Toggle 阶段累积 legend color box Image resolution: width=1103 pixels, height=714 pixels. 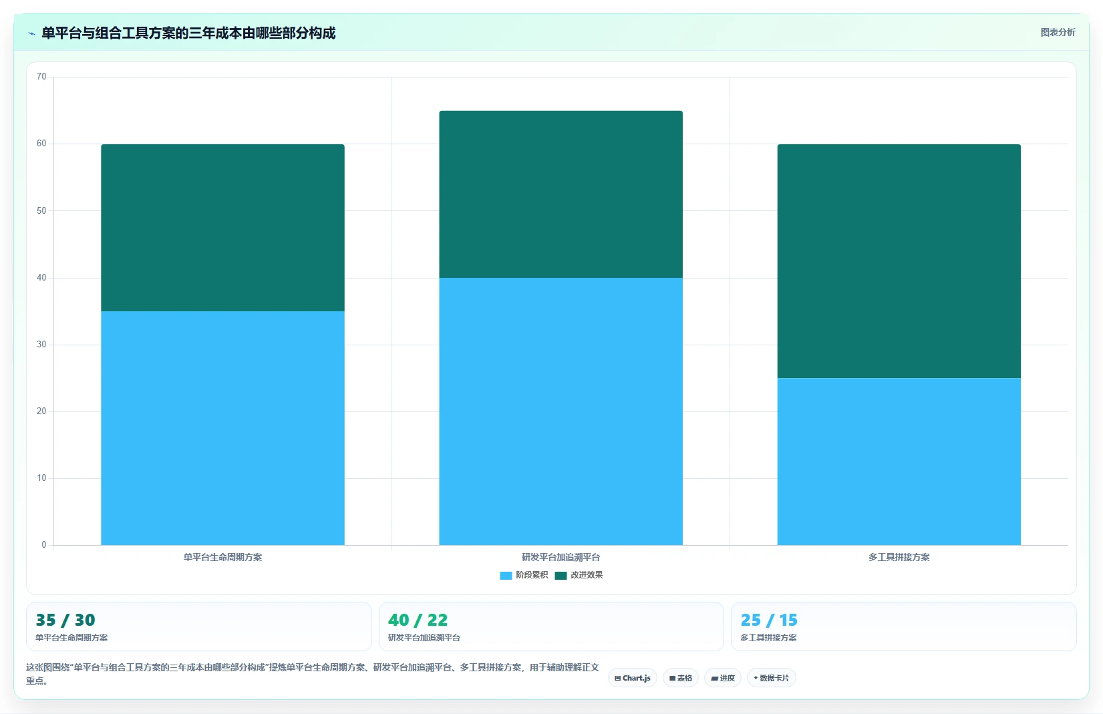click(506, 575)
